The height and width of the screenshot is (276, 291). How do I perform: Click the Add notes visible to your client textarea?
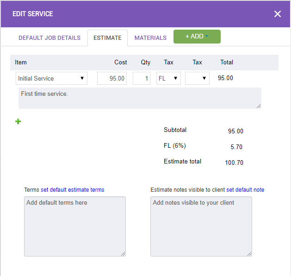click(x=201, y=226)
